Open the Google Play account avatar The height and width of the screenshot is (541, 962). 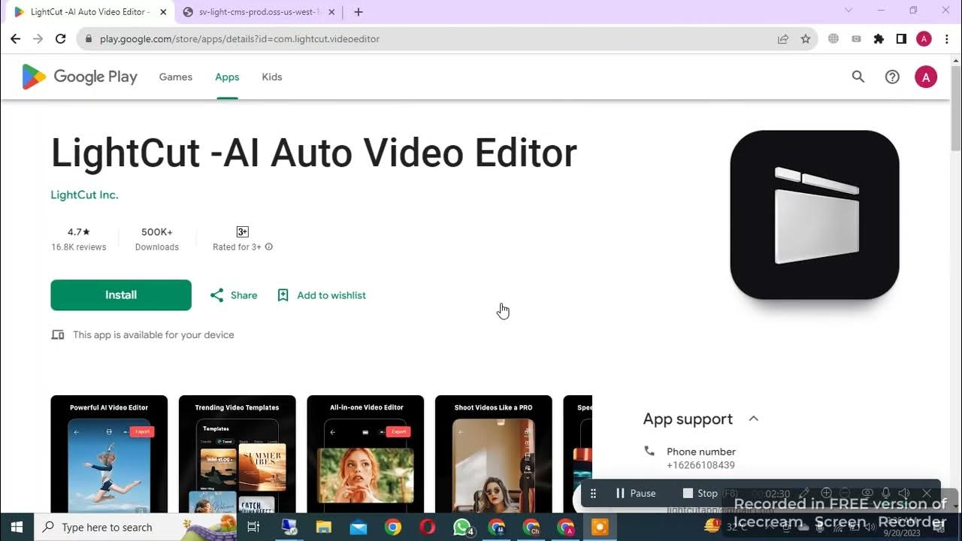[x=926, y=77]
